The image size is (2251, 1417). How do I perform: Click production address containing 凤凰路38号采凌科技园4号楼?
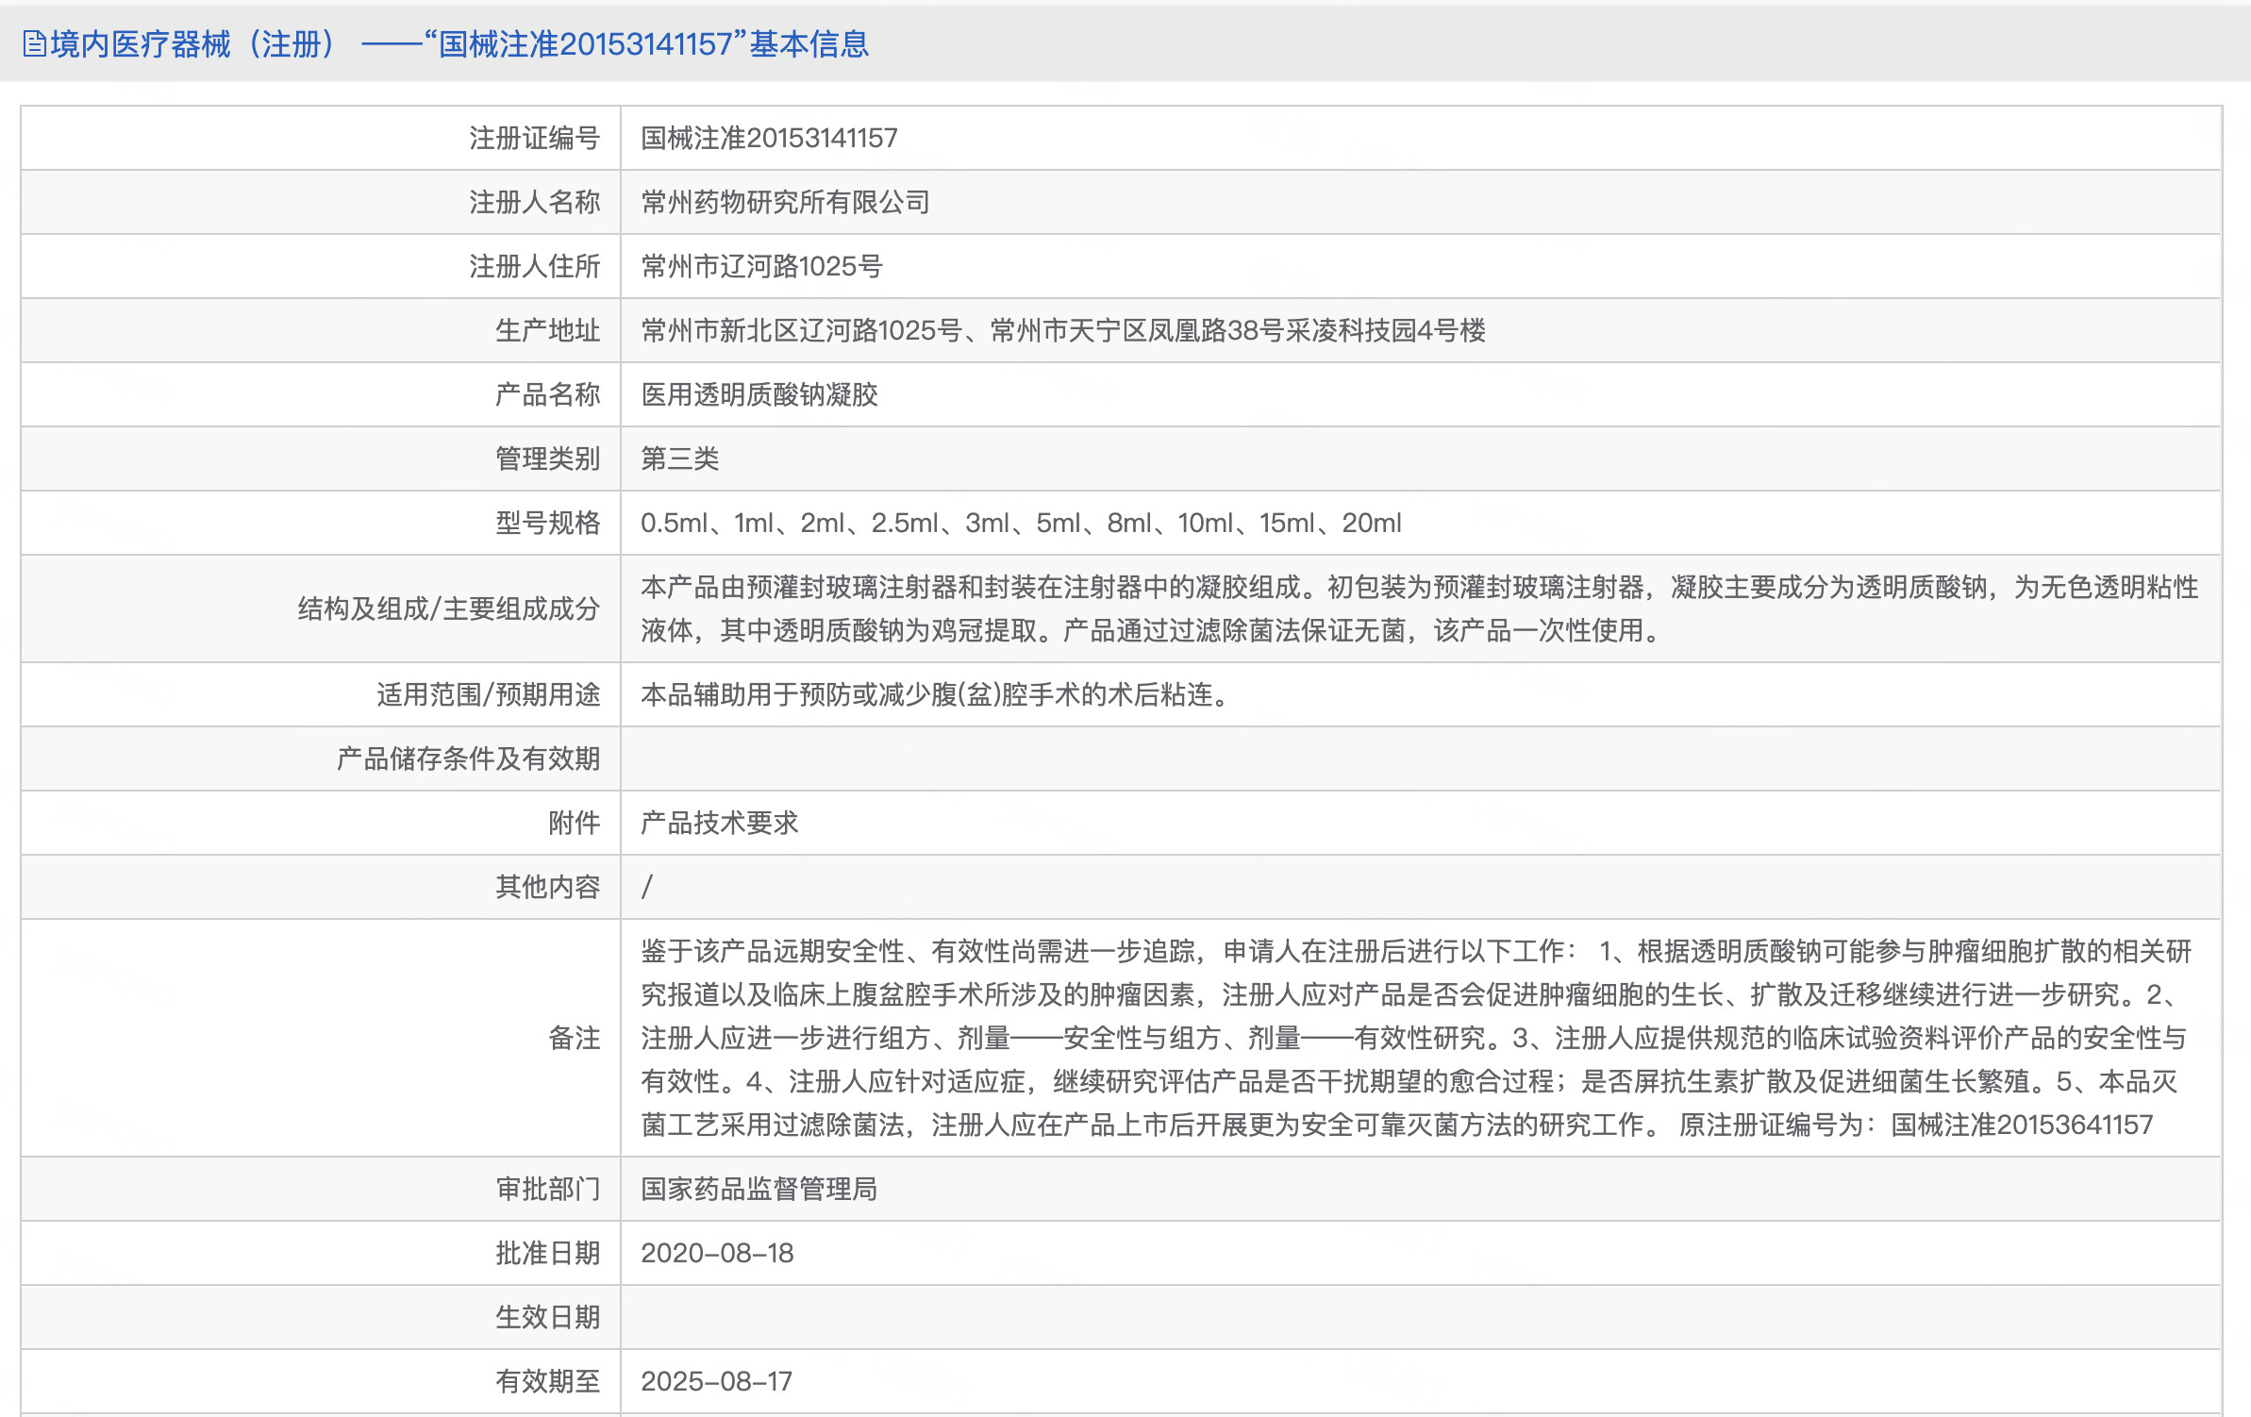pyautogui.click(x=1063, y=331)
